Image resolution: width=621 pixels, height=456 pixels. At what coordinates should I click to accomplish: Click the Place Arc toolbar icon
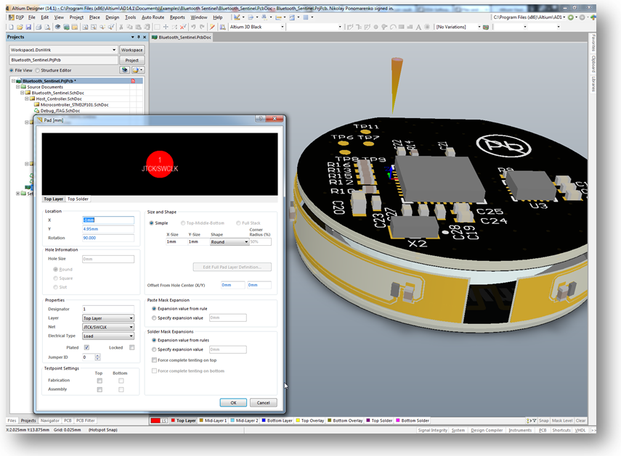point(393,27)
